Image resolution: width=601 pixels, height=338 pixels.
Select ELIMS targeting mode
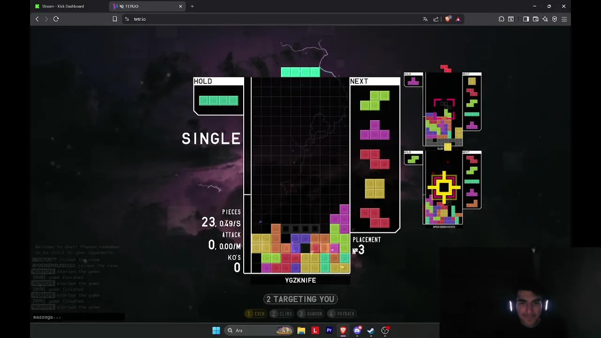282,314
